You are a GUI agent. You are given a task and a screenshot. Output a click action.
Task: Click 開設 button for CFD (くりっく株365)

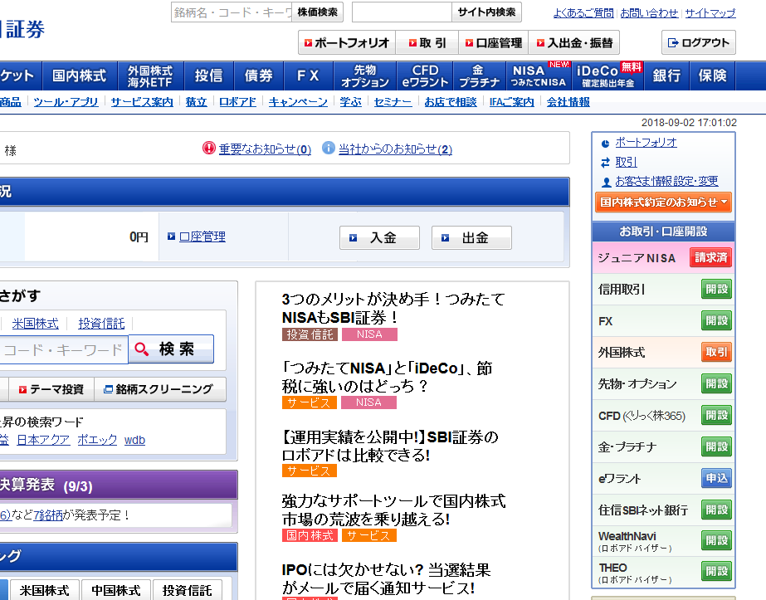(x=716, y=415)
